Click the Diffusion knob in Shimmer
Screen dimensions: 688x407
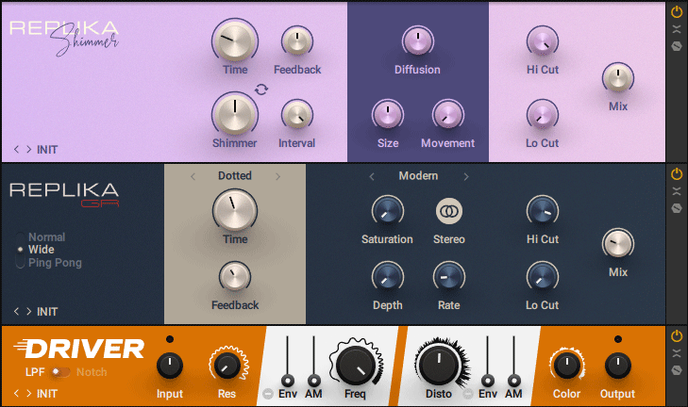417,41
